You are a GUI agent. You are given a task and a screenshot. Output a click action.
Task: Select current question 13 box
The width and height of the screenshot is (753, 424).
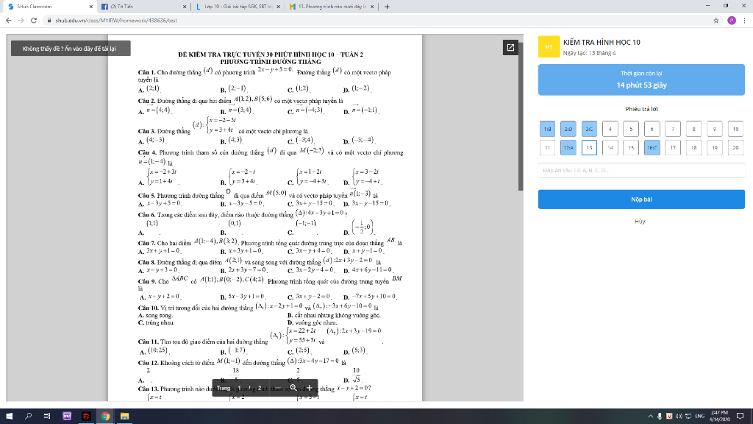[x=589, y=147]
